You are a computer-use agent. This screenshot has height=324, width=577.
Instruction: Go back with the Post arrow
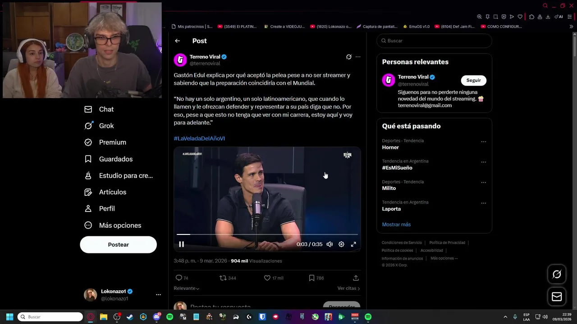coord(178,41)
